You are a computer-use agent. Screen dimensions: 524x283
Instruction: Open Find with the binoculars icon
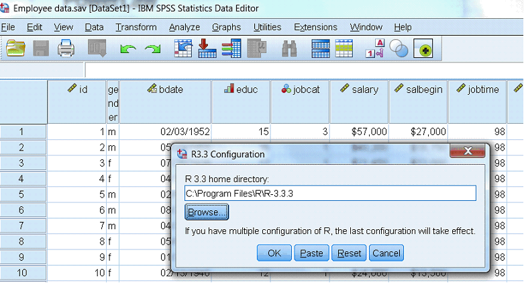[289, 48]
